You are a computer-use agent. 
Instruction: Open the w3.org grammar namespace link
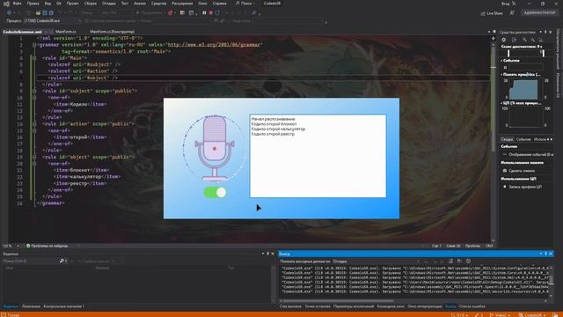click(214, 45)
